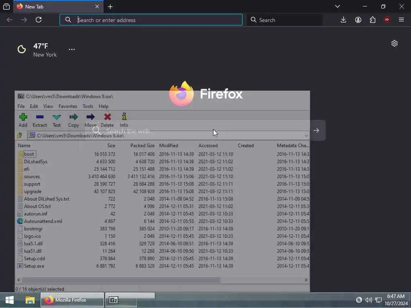Open File Explorer from the taskbar

coord(30,300)
